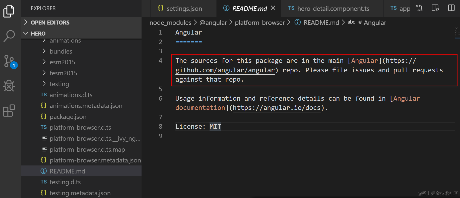Open the Extensions view

(9, 111)
